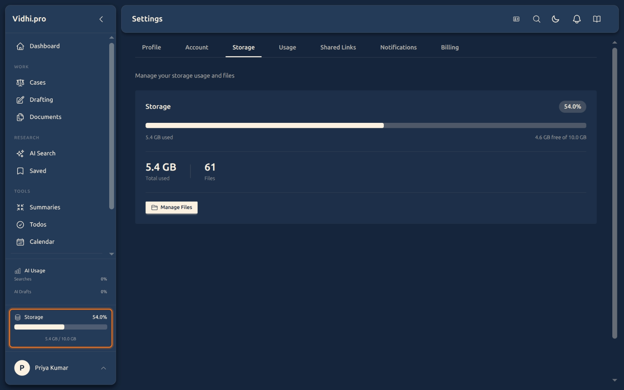
Task: Click the 54.0% badge in Storage card
Action: click(573, 107)
